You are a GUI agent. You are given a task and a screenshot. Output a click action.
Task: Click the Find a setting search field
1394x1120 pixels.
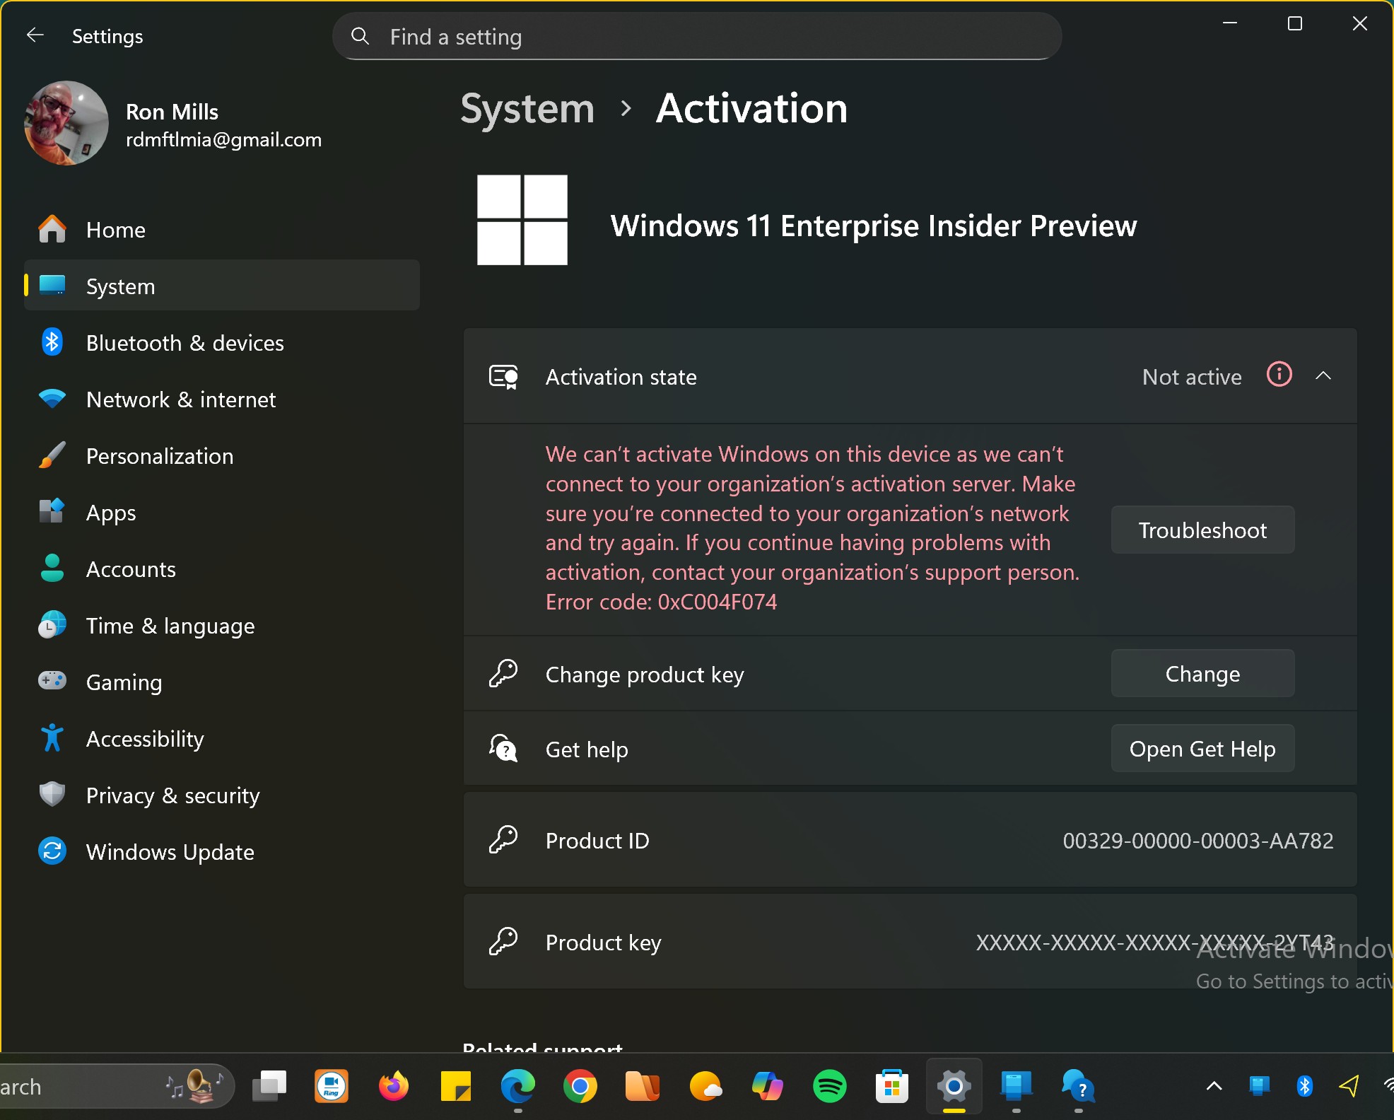(x=698, y=36)
